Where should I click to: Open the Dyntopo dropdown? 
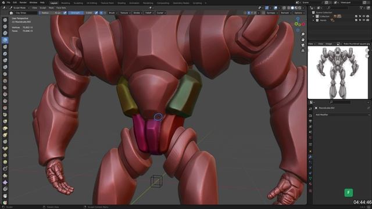[272, 13]
